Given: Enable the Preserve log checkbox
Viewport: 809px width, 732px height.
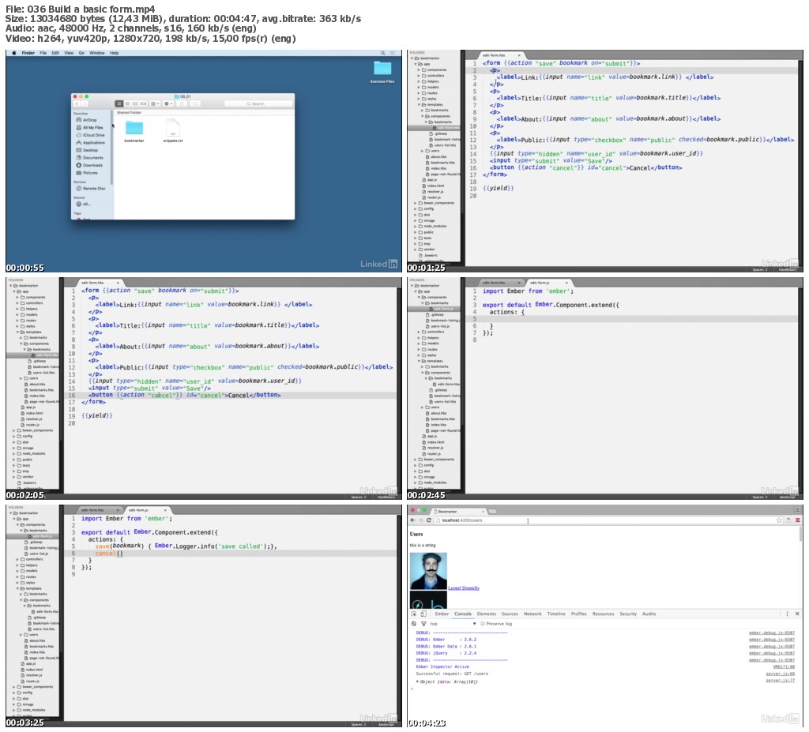Looking at the screenshot, I should click(x=483, y=624).
